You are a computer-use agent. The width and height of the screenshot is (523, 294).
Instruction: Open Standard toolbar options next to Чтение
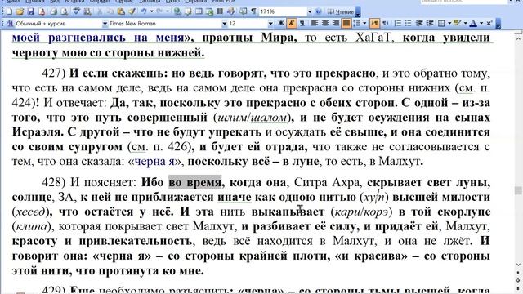(x=358, y=12)
